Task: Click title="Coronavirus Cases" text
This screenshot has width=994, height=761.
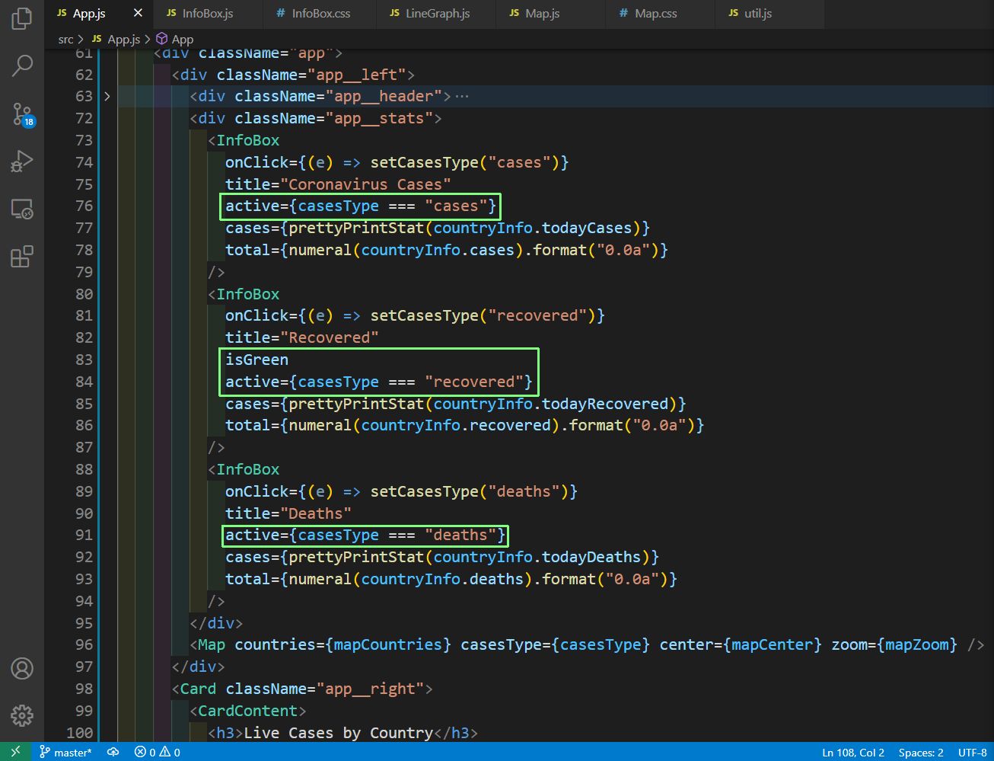Action: [x=338, y=184]
